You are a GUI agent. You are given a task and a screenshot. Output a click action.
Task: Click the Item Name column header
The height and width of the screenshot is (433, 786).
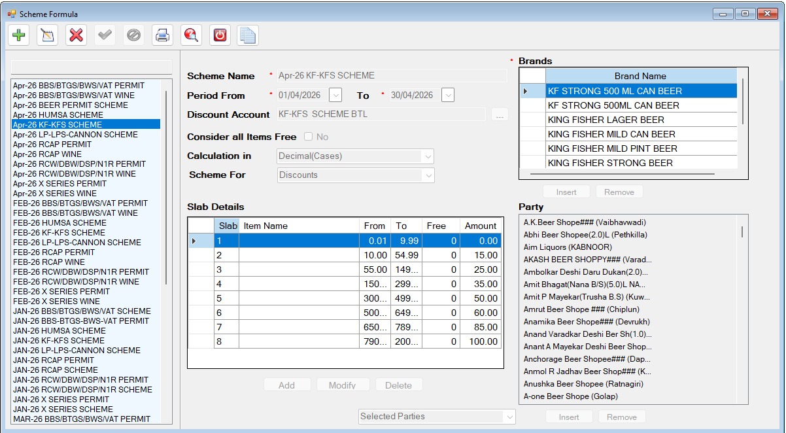pyautogui.click(x=299, y=226)
